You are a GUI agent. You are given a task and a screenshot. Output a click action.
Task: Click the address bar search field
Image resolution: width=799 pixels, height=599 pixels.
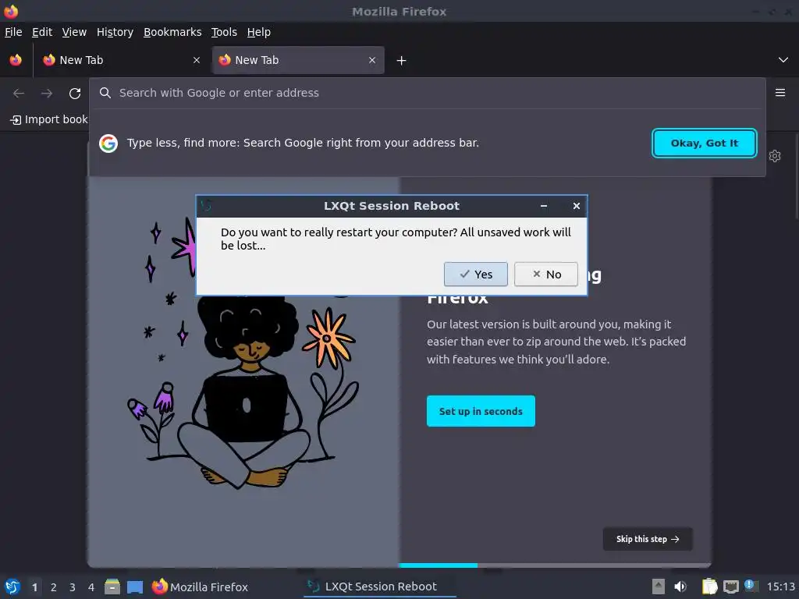tap(427, 93)
